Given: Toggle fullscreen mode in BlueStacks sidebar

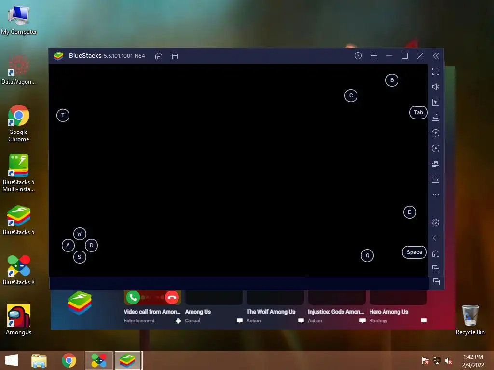Looking at the screenshot, I should tap(436, 71).
